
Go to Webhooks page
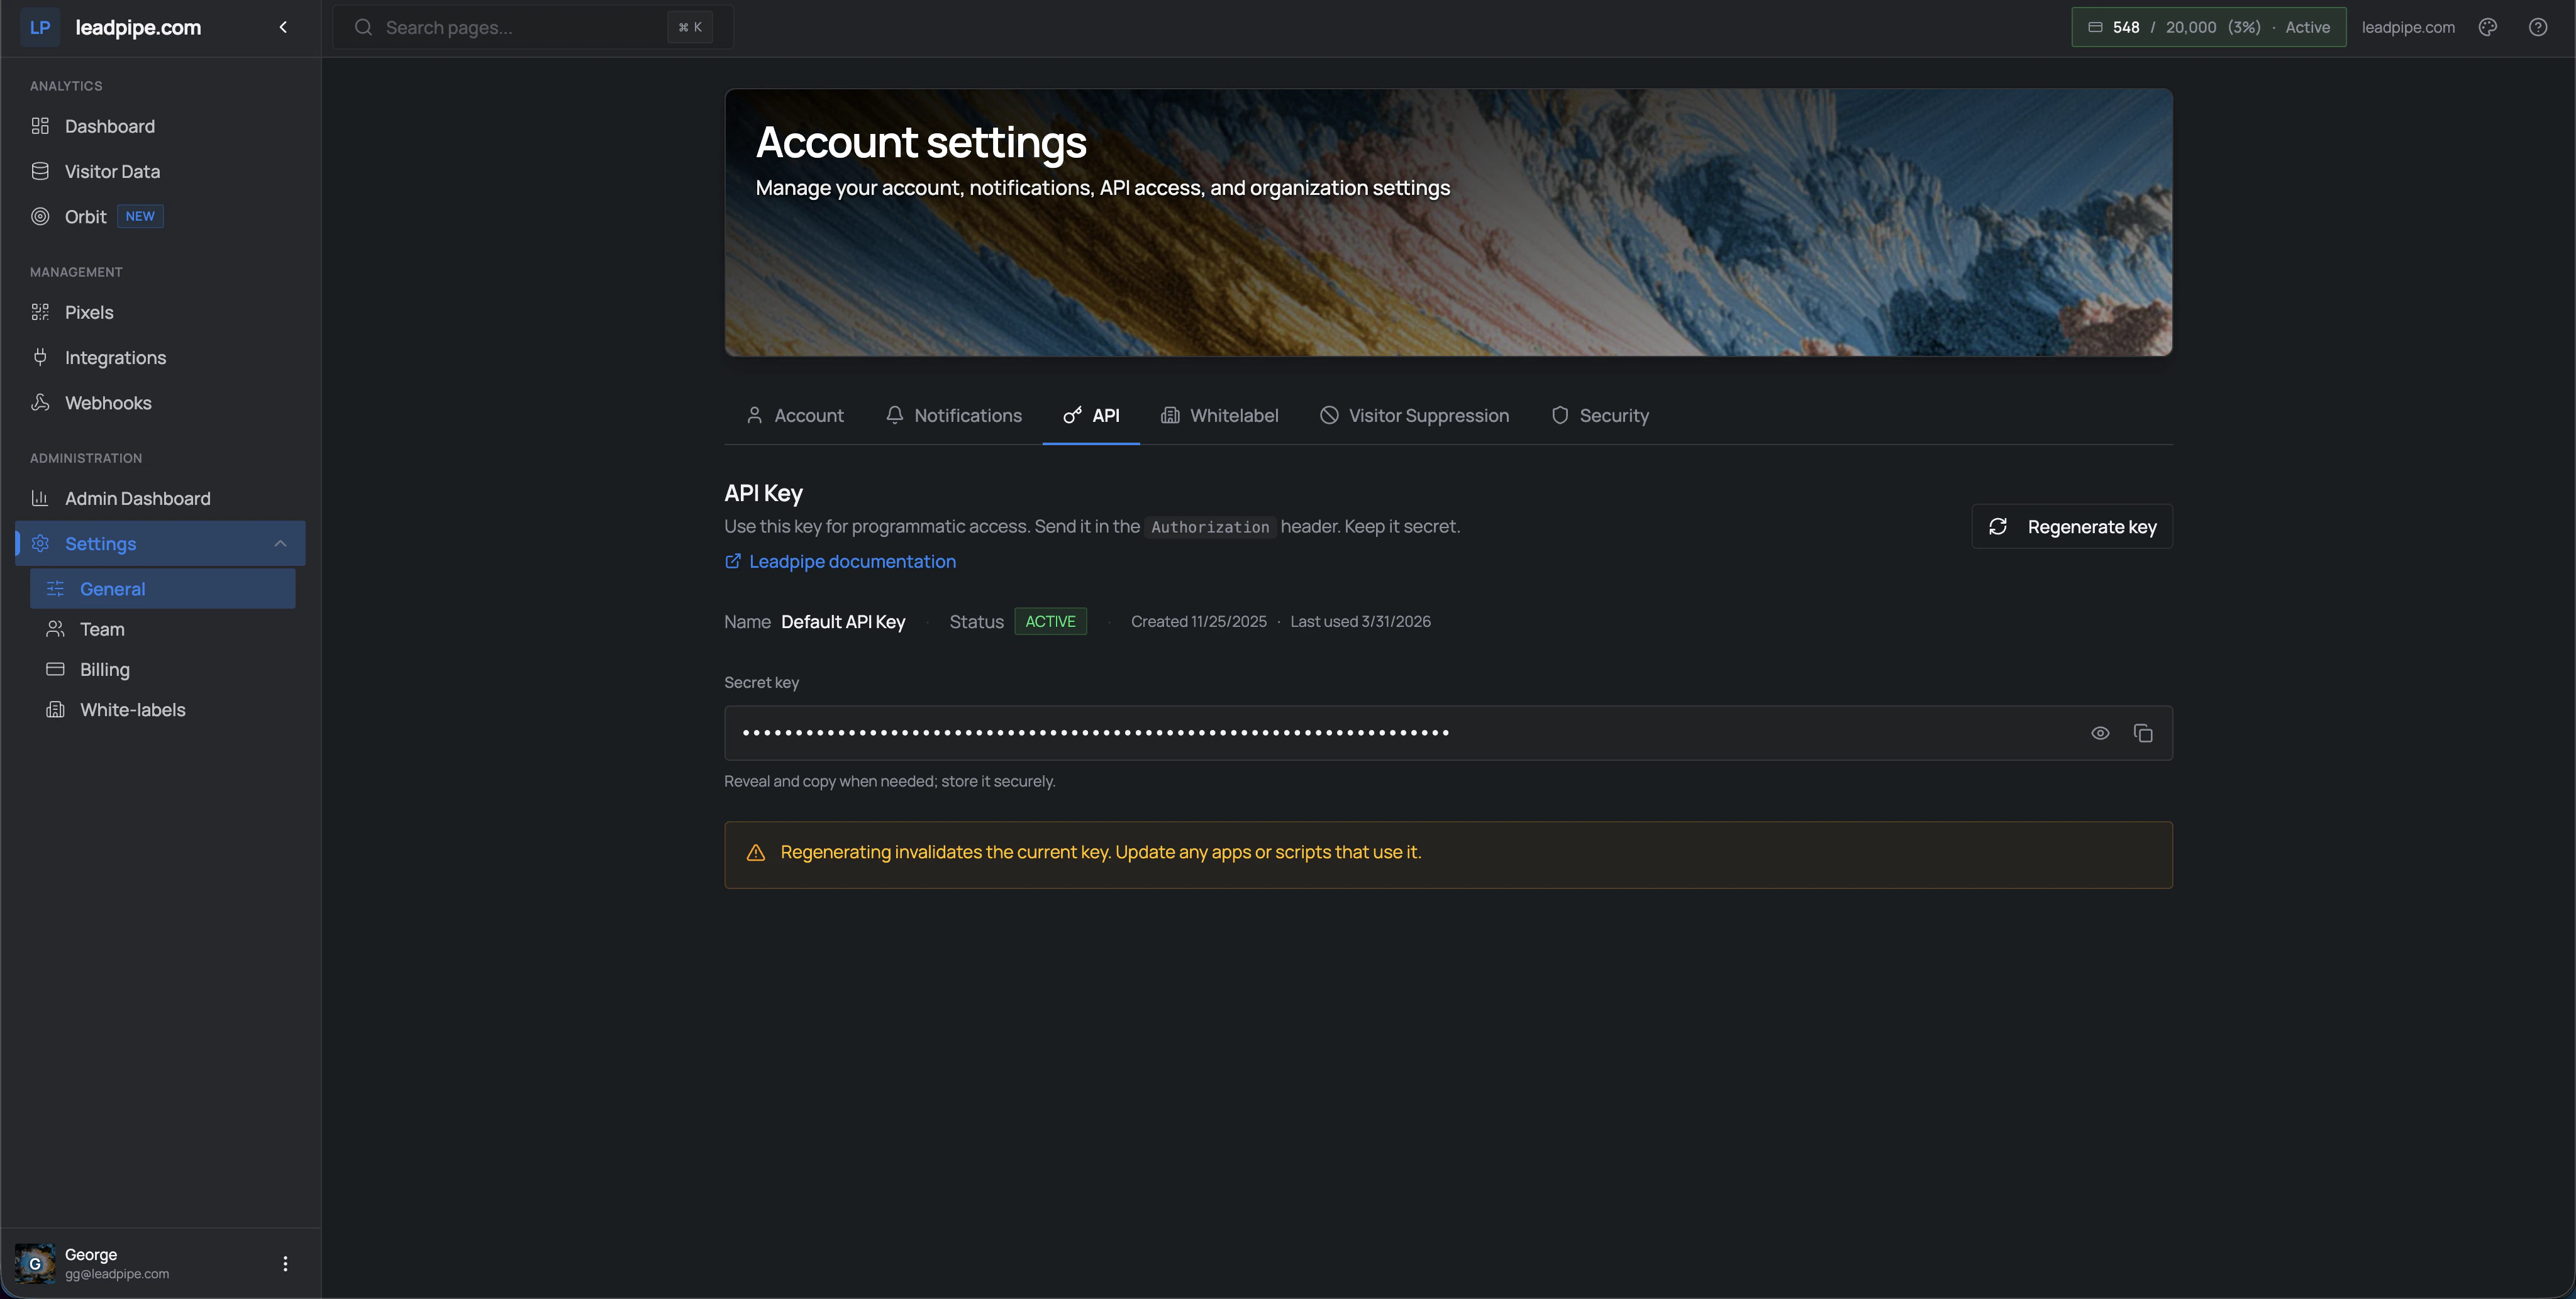click(x=108, y=403)
